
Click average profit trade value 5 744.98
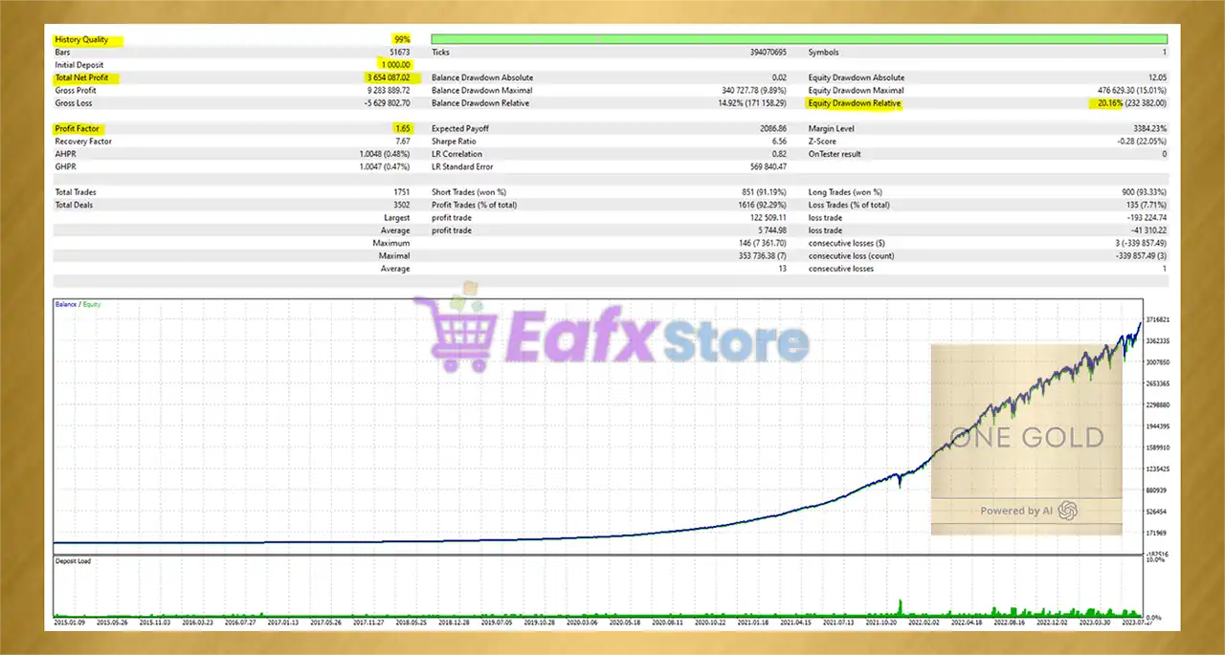771,230
